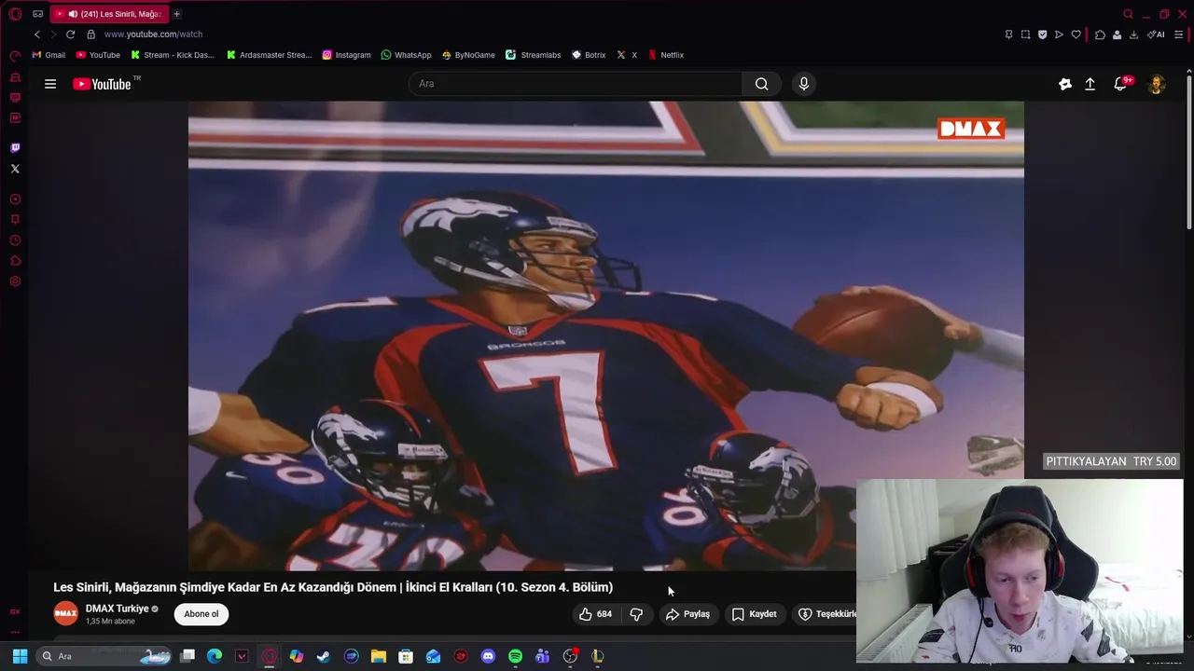Image resolution: width=1194 pixels, height=671 pixels.
Task: Start voice search with the microphone
Action: point(804,84)
